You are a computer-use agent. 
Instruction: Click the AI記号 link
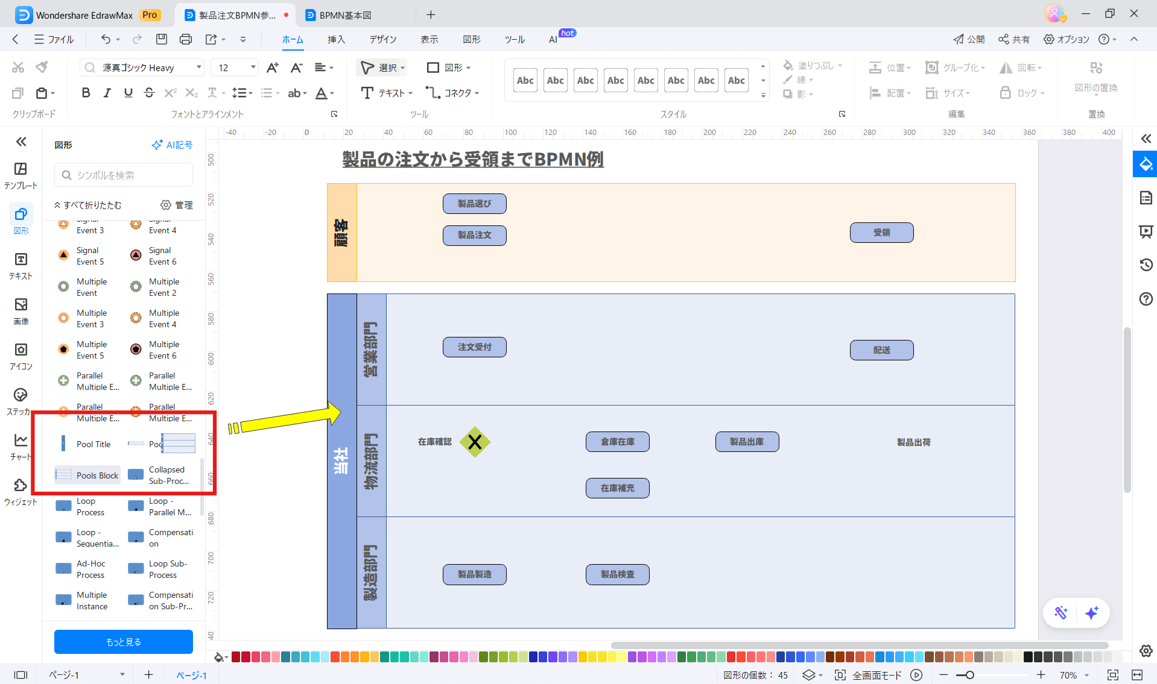(x=172, y=145)
